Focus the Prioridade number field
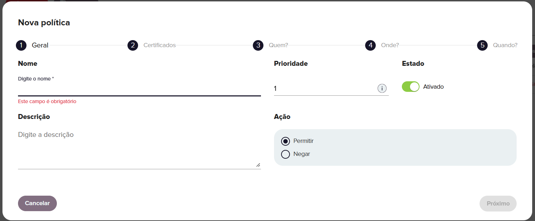This screenshot has height=221, width=535. point(325,89)
